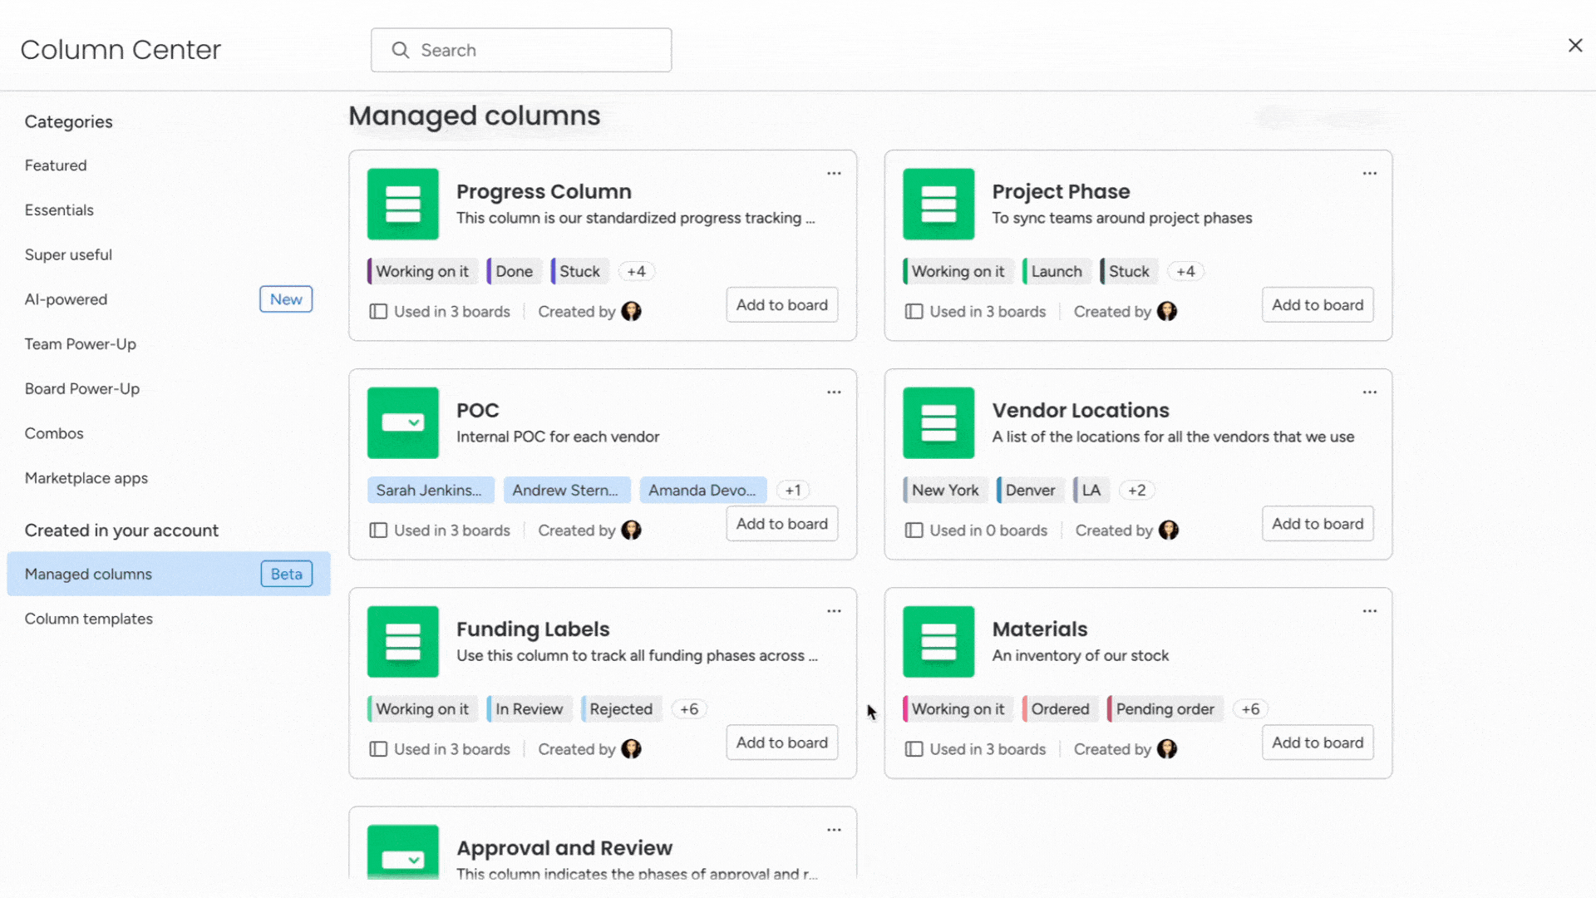
Task: Click the green Project Phase status icon
Action: point(938,204)
